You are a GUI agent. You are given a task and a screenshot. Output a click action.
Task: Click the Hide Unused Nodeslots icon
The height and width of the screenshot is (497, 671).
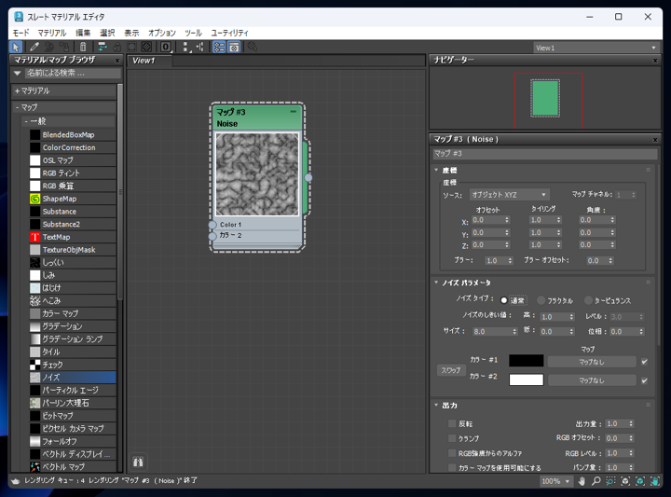(x=116, y=47)
